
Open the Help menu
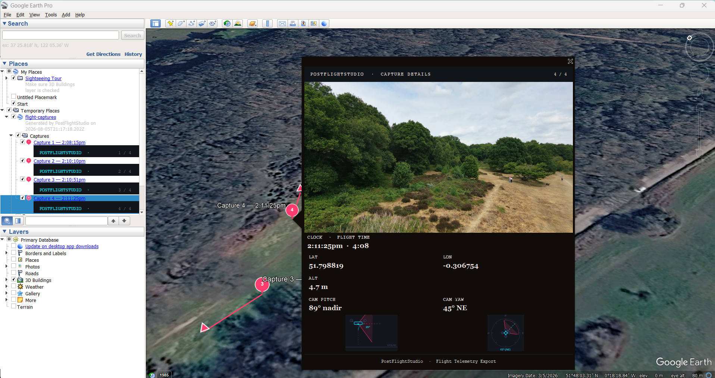(80, 15)
